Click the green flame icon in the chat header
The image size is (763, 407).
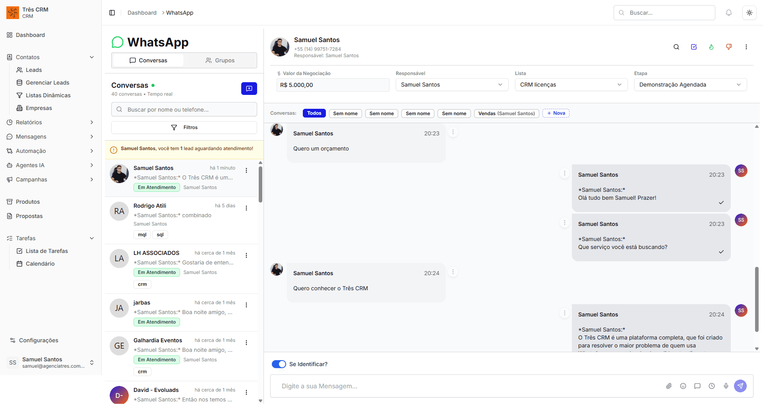point(711,47)
